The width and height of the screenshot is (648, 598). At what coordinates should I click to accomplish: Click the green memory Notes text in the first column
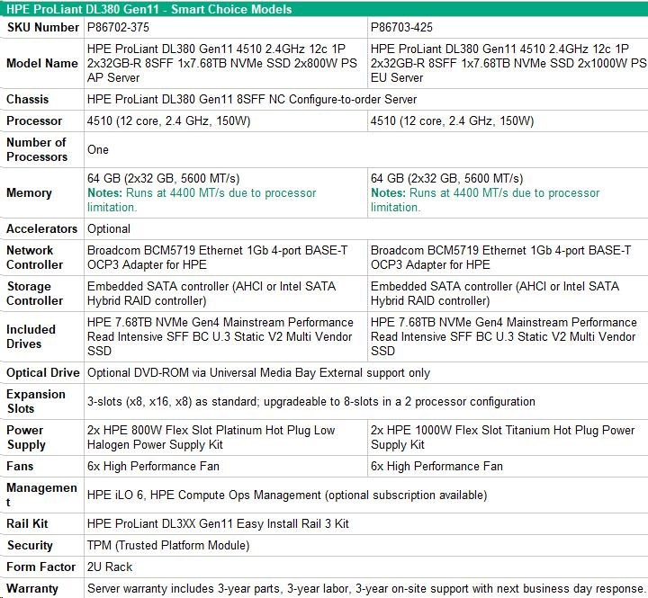202,200
